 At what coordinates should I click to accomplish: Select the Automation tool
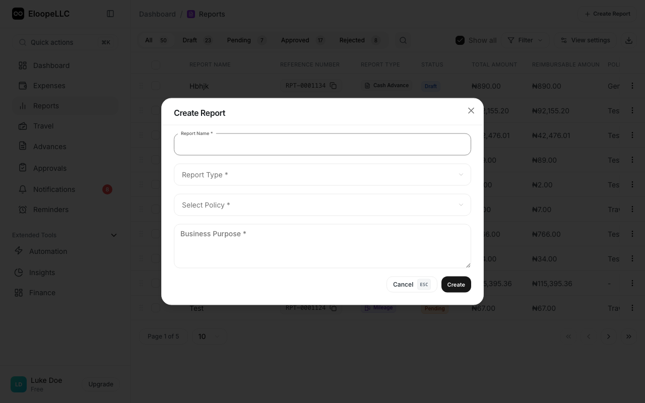pos(48,251)
